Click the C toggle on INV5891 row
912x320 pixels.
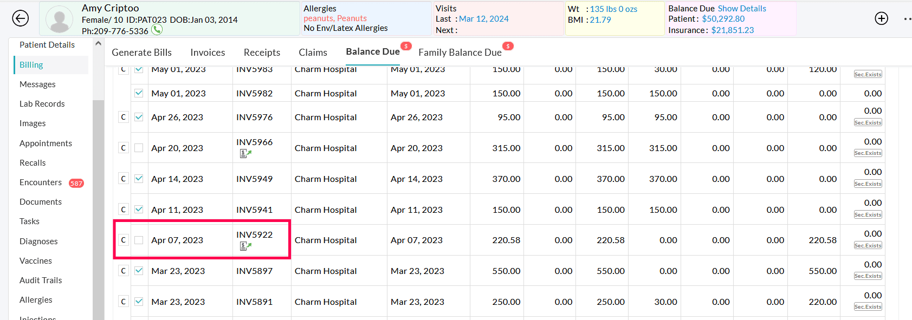pyautogui.click(x=123, y=302)
